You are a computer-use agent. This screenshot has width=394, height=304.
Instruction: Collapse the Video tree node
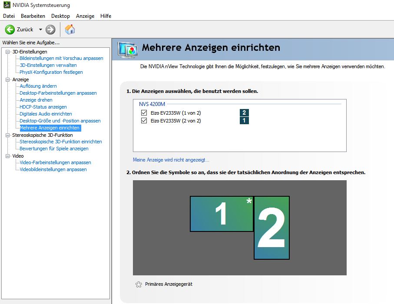click(8, 156)
